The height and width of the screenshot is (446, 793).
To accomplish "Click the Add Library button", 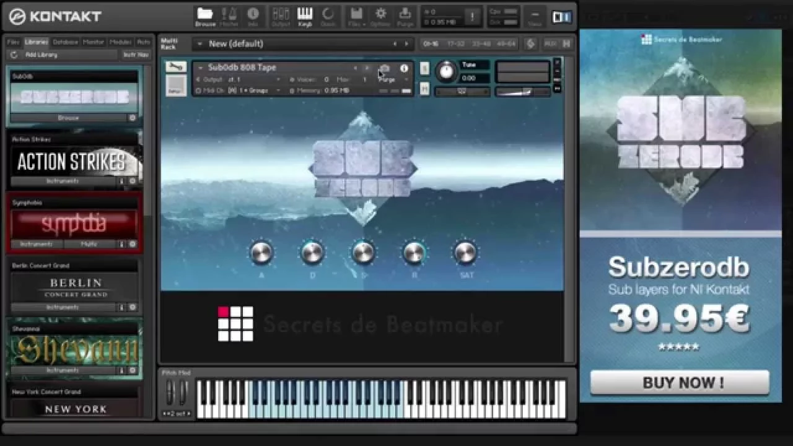I will [42, 55].
